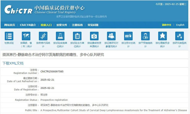Switch language to English
The width and height of the screenshot is (190, 114).
[x=180, y=25]
